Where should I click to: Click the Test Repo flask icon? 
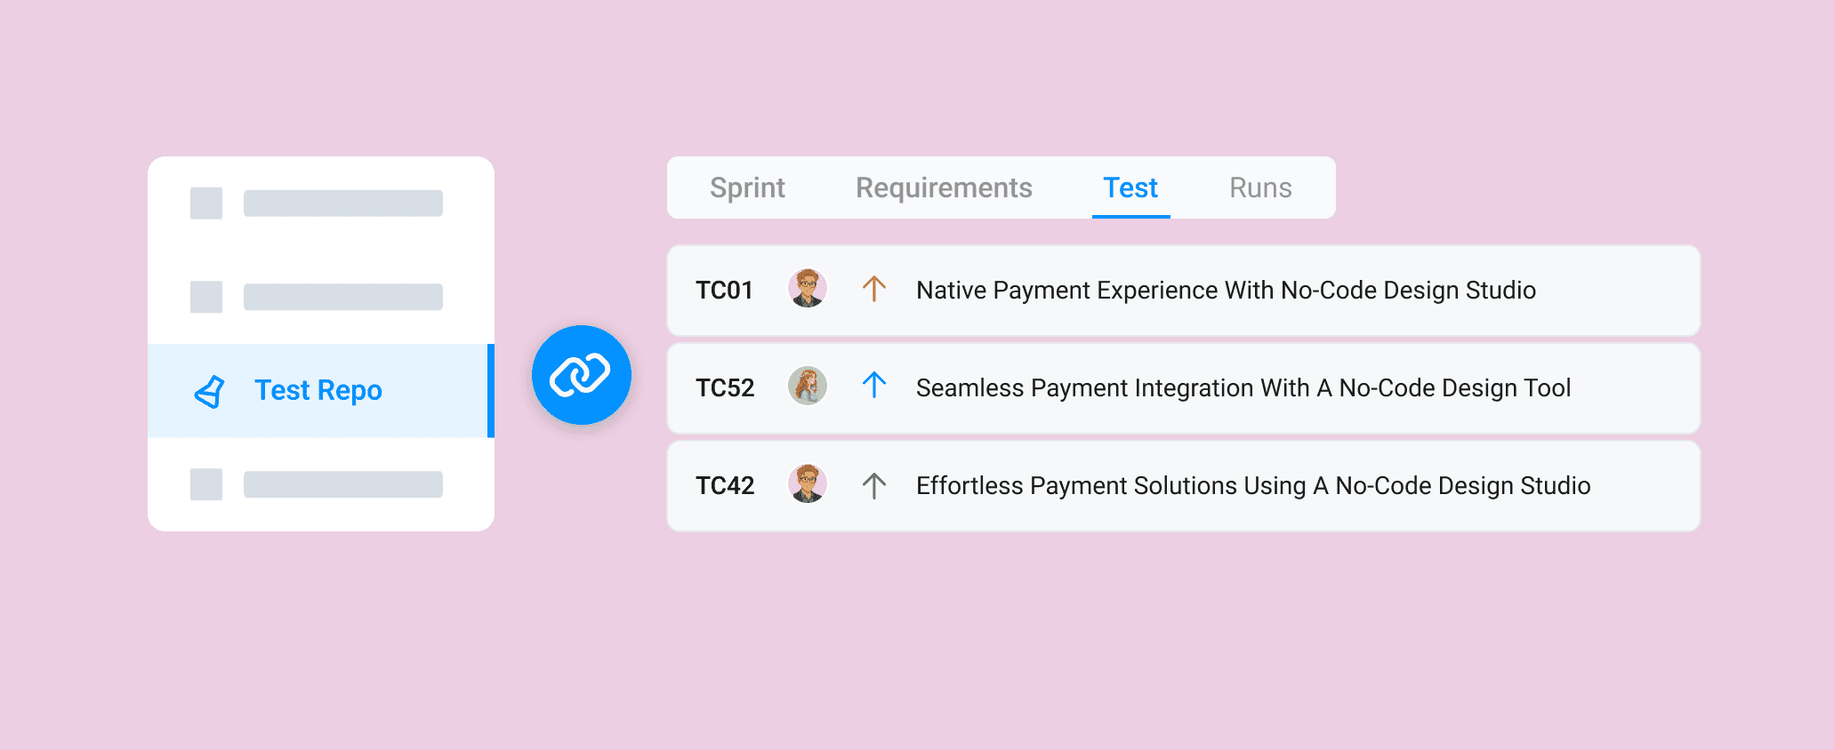(x=209, y=391)
